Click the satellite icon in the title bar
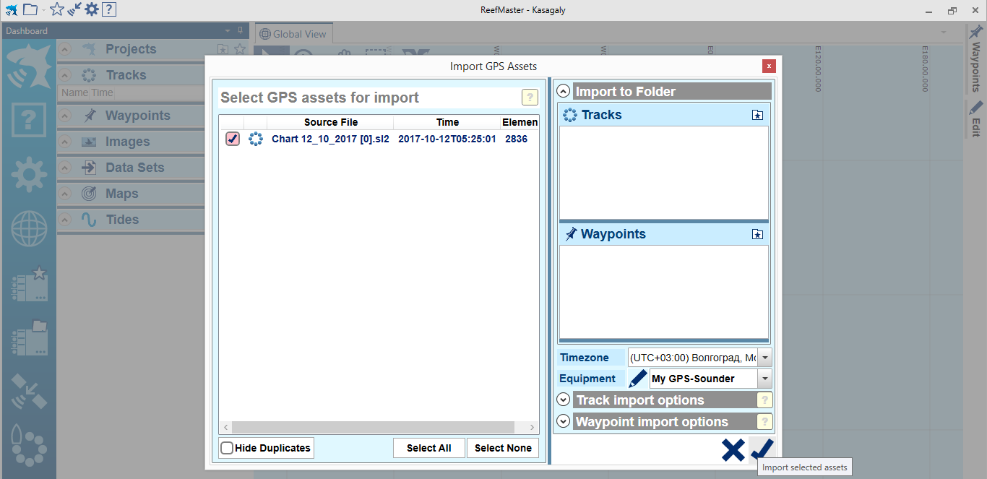The height and width of the screenshot is (479, 987). pos(74,9)
